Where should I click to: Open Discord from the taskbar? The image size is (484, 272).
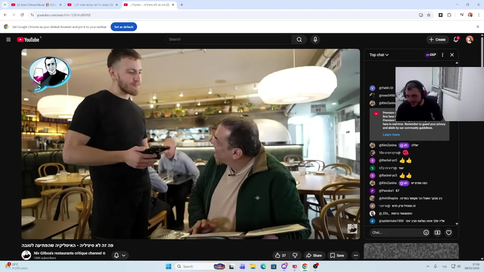point(284,266)
